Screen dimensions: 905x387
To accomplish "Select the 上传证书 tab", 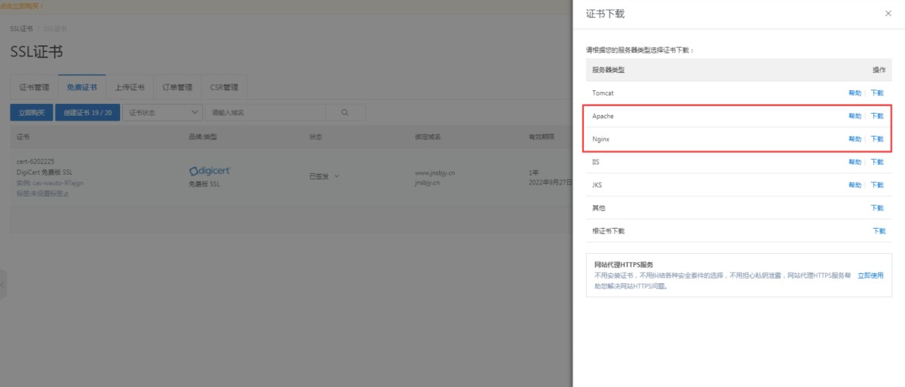I will point(129,87).
